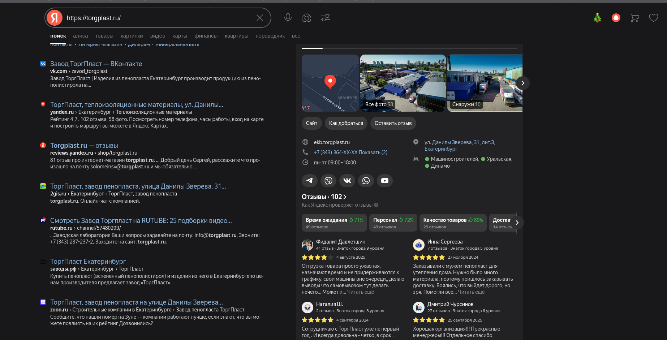
Task: Open the shopping cart icon
Action: pos(635,18)
